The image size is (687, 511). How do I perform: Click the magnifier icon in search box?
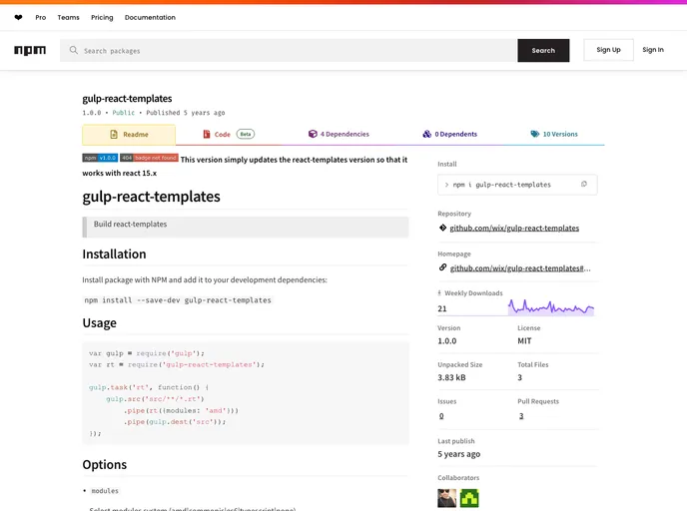73,50
